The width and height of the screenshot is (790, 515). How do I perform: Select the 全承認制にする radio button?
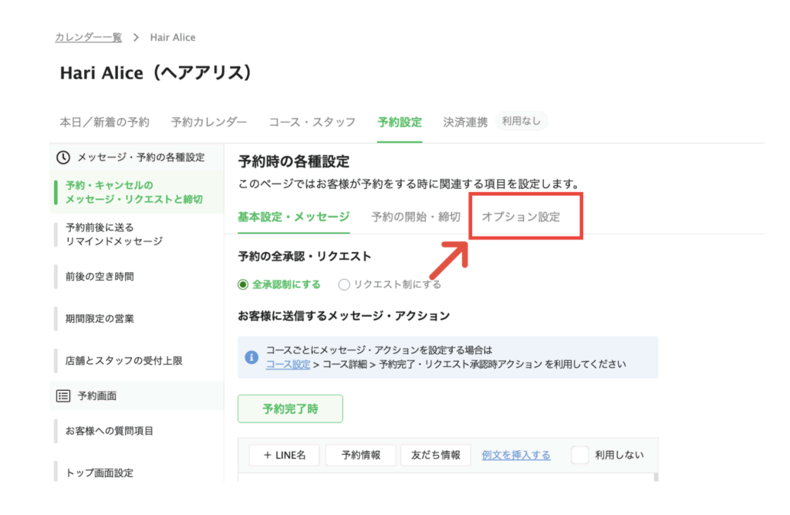point(244,284)
